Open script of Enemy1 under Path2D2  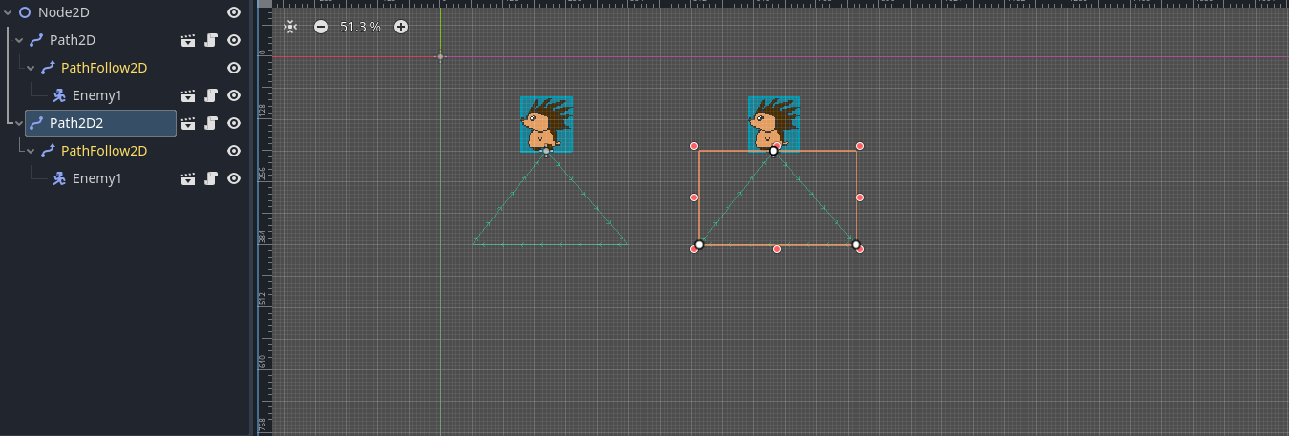point(211,179)
